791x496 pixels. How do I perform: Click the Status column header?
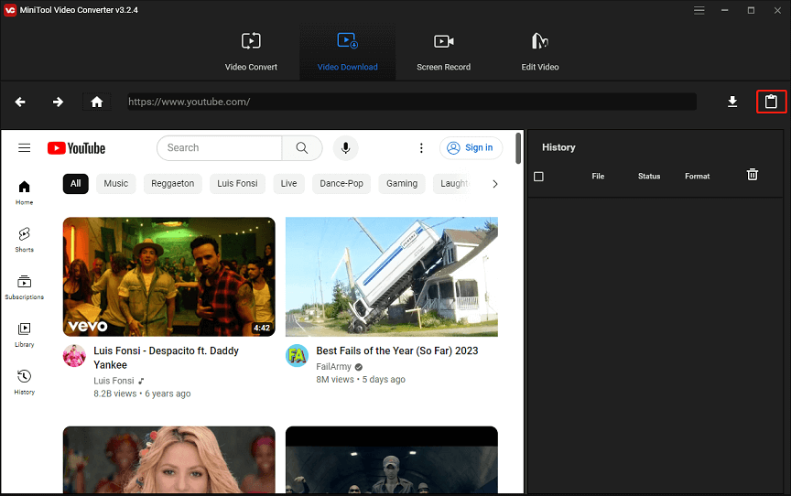coord(649,176)
